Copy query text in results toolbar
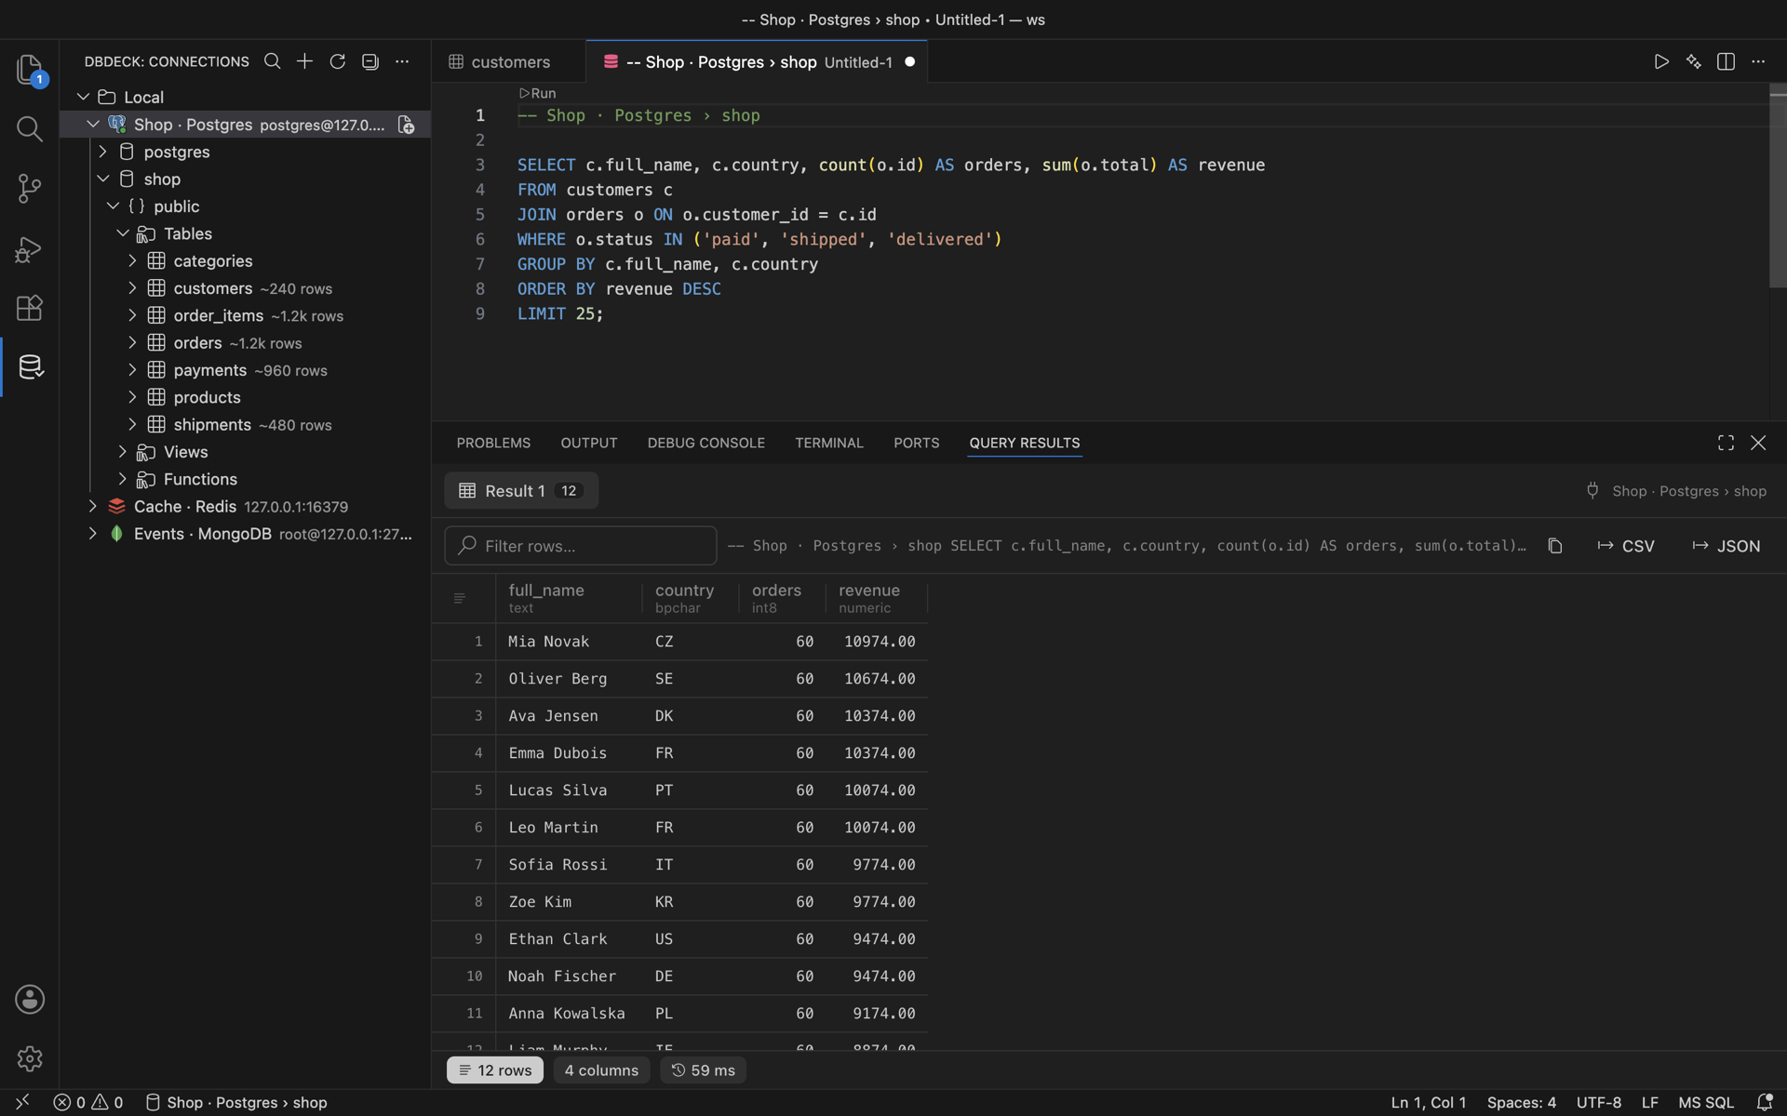Screen dimensions: 1787x1116 tap(1555, 546)
